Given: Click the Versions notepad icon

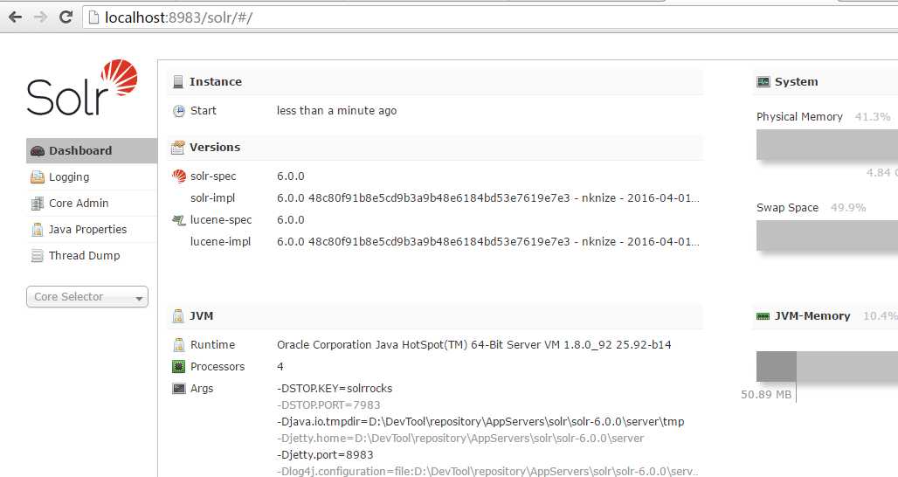Looking at the screenshot, I should tap(178, 148).
